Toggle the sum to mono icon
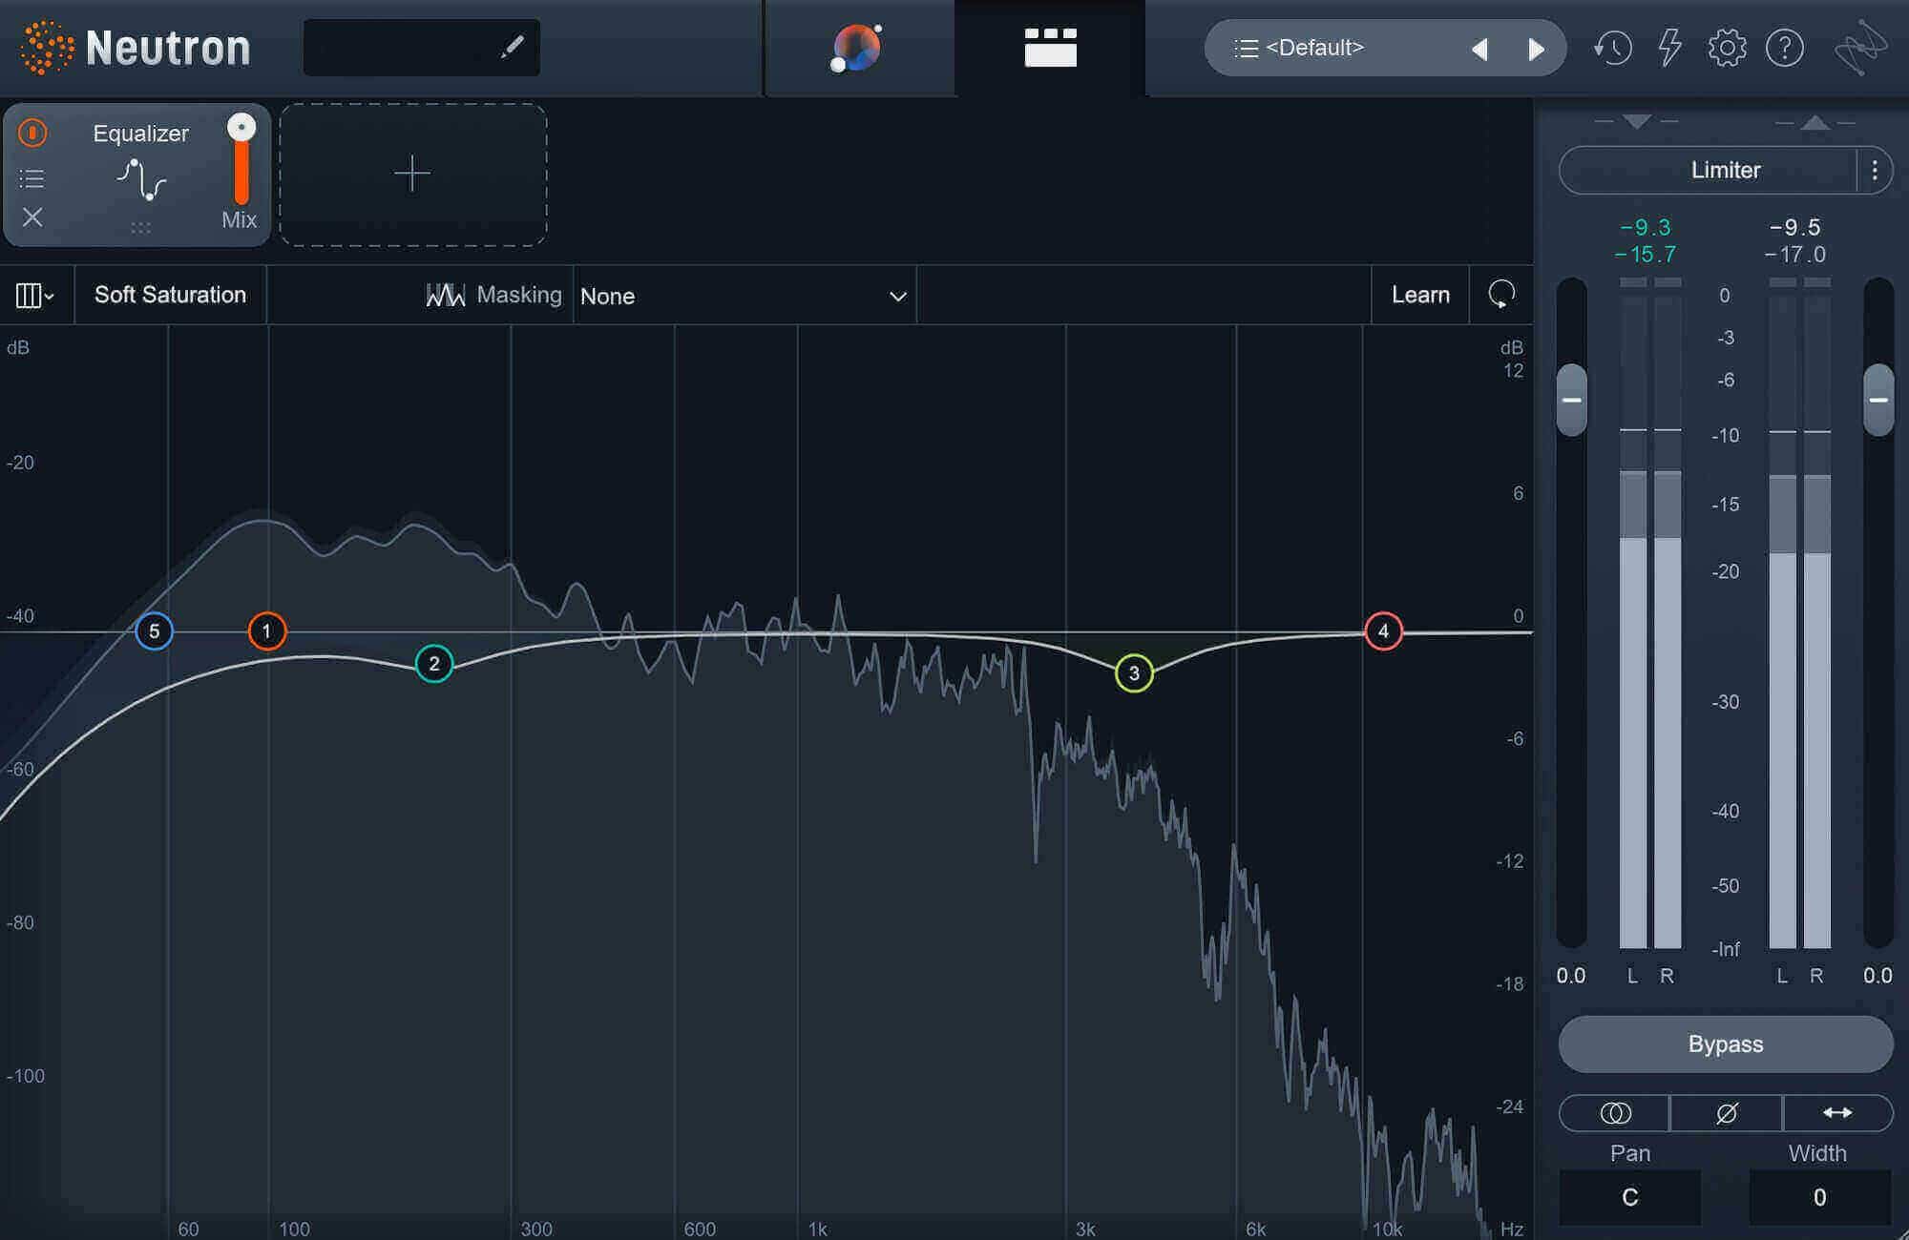 tap(1615, 1113)
